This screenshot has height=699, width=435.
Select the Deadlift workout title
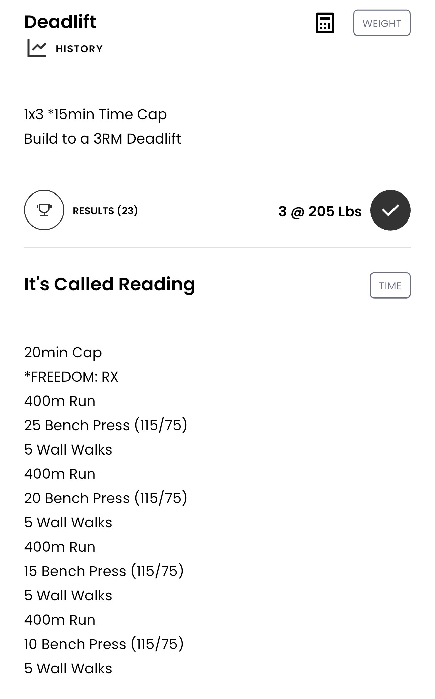(x=60, y=22)
